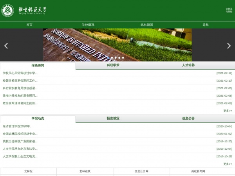Switch to the 科研学术 tab
Screen dimensions: 235x176
[x=113, y=65]
